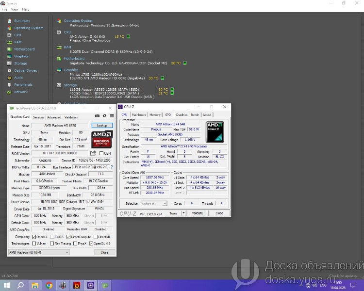The image size is (364, 291).
Task: Click the GPU-Z refresh icon
Action: pos(104,115)
